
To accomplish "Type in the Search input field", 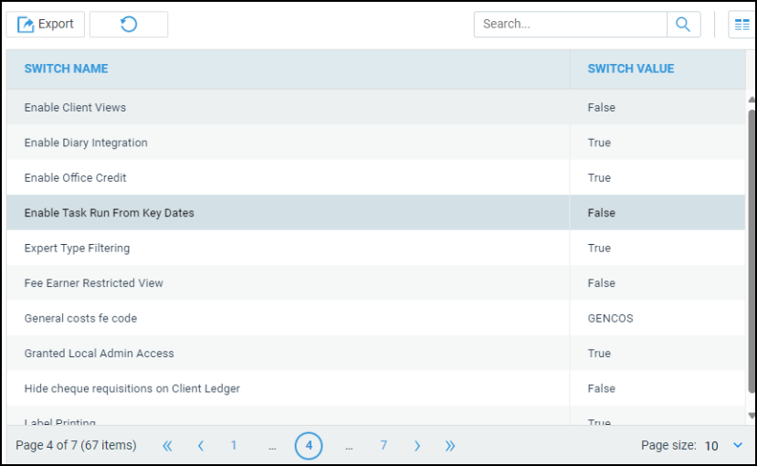I will [570, 25].
